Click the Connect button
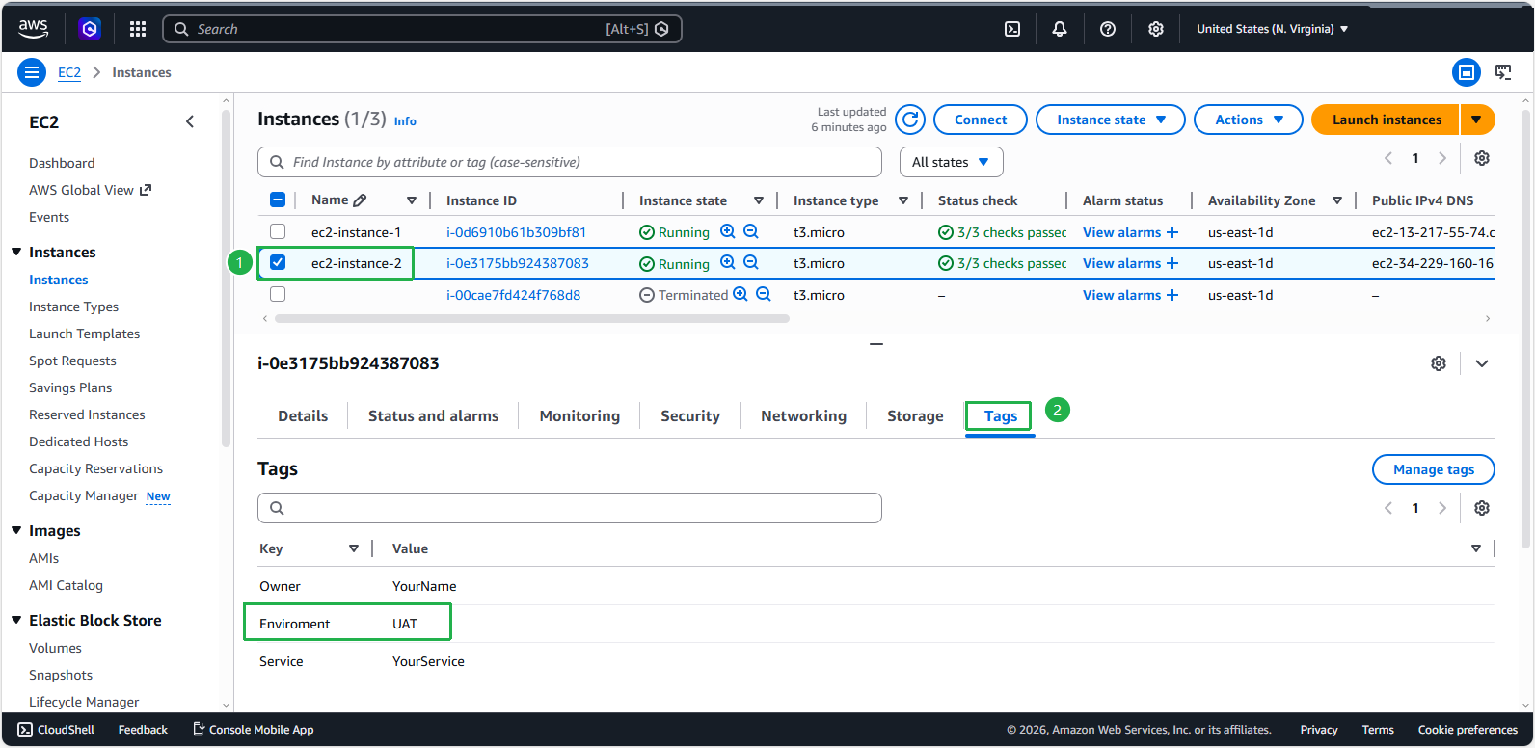 pyautogui.click(x=981, y=120)
